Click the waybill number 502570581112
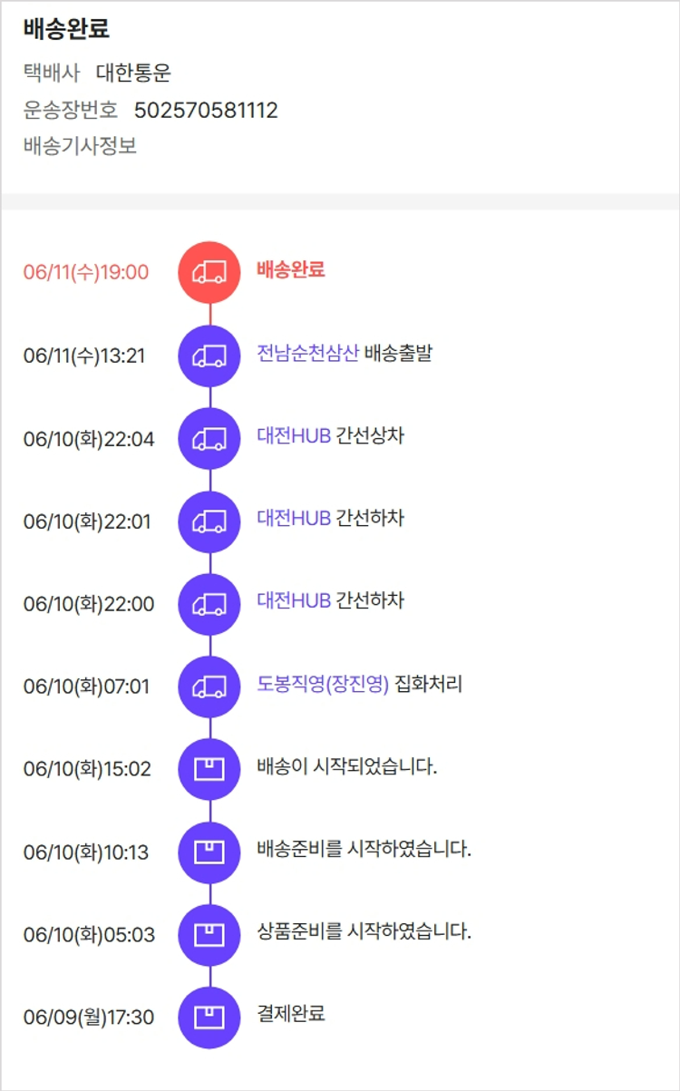The width and height of the screenshot is (680, 1091). tap(206, 111)
